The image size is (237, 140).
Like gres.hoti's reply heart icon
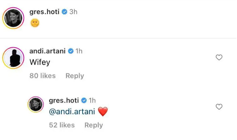[219, 107]
